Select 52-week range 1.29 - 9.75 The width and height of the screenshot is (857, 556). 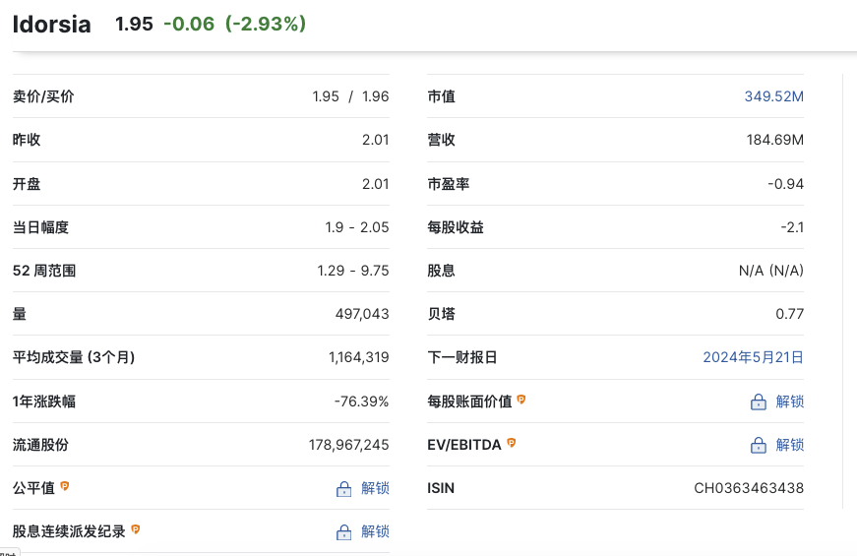[x=353, y=271]
